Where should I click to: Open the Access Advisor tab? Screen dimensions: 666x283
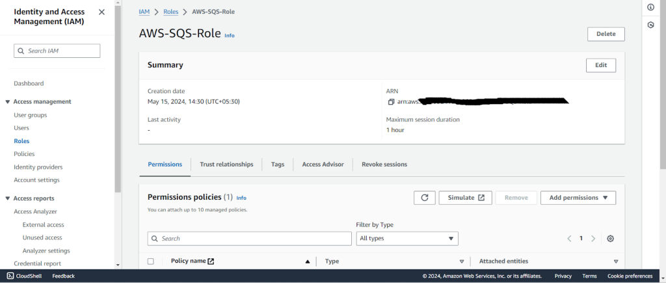[x=323, y=165]
